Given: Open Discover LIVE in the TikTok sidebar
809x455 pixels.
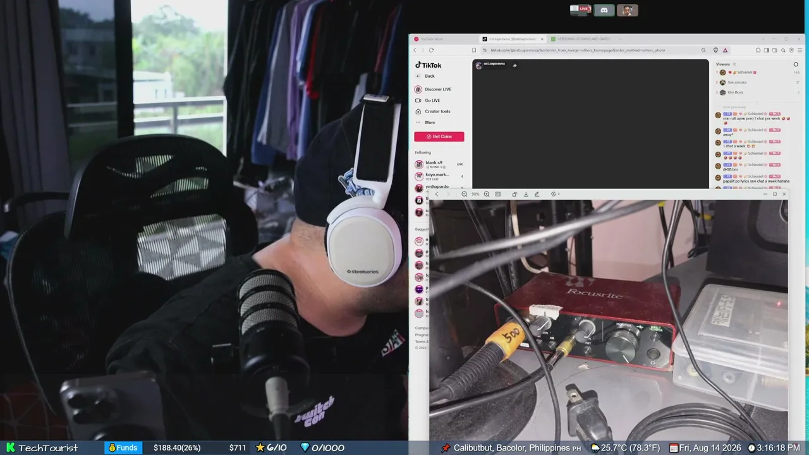Looking at the screenshot, I should (433, 89).
